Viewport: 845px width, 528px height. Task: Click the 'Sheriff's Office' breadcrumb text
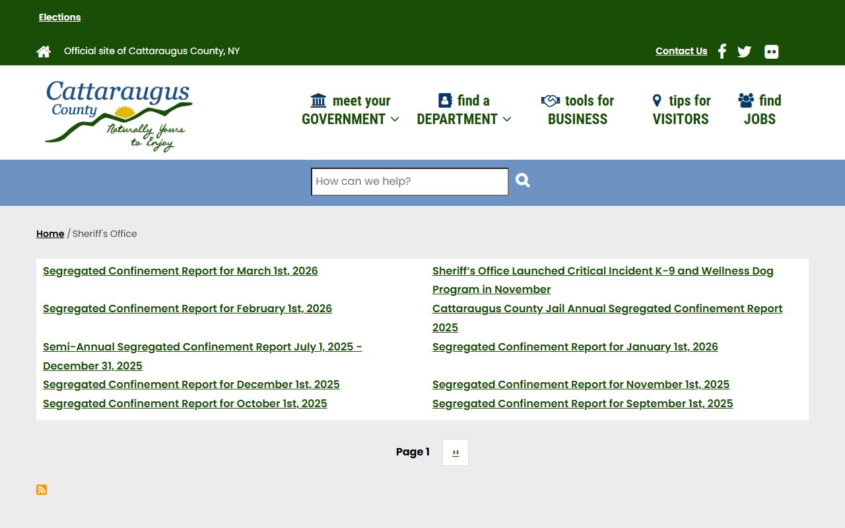pos(105,234)
